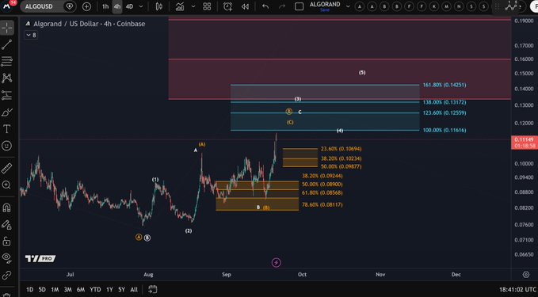Image resolution: width=538 pixels, height=297 pixels.
Task: Select the text annotation tool
Action: 7,129
